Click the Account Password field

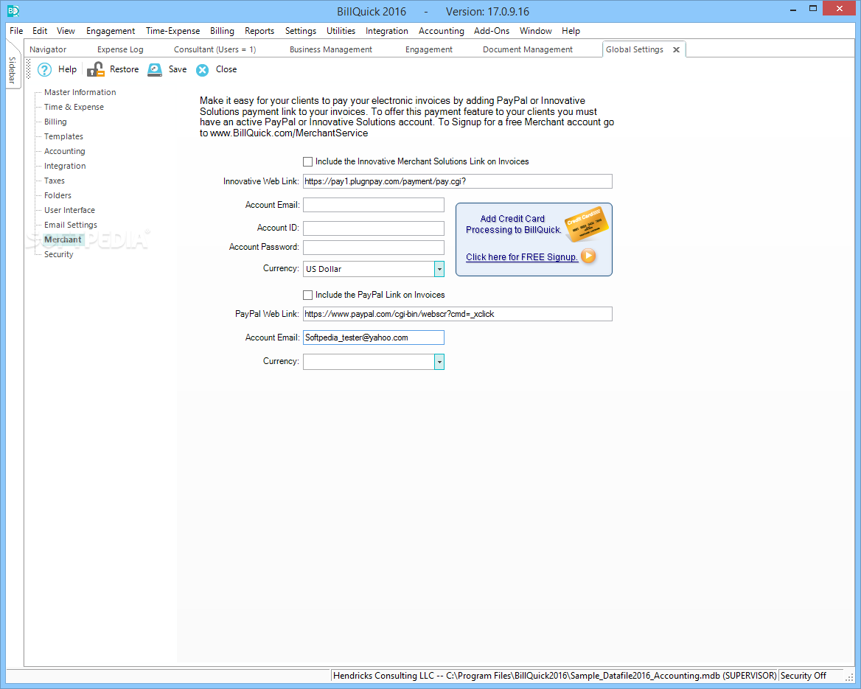tap(374, 247)
